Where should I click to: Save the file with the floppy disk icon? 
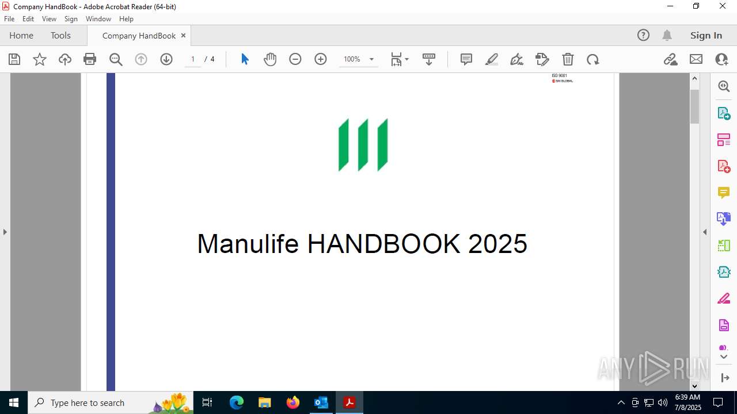coord(14,59)
